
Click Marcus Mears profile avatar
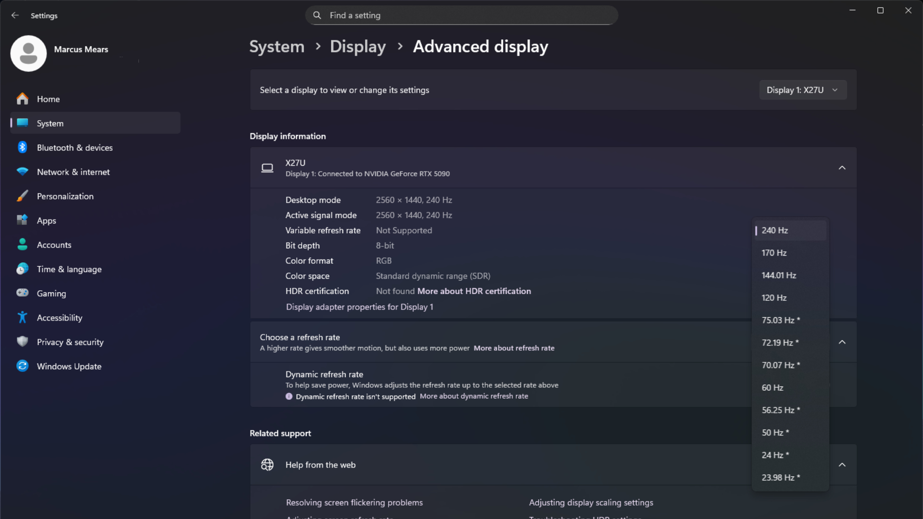point(28,53)
